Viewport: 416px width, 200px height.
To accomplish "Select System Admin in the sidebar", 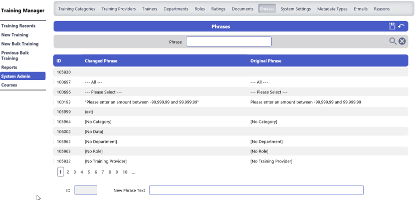I will click(23, 76).
